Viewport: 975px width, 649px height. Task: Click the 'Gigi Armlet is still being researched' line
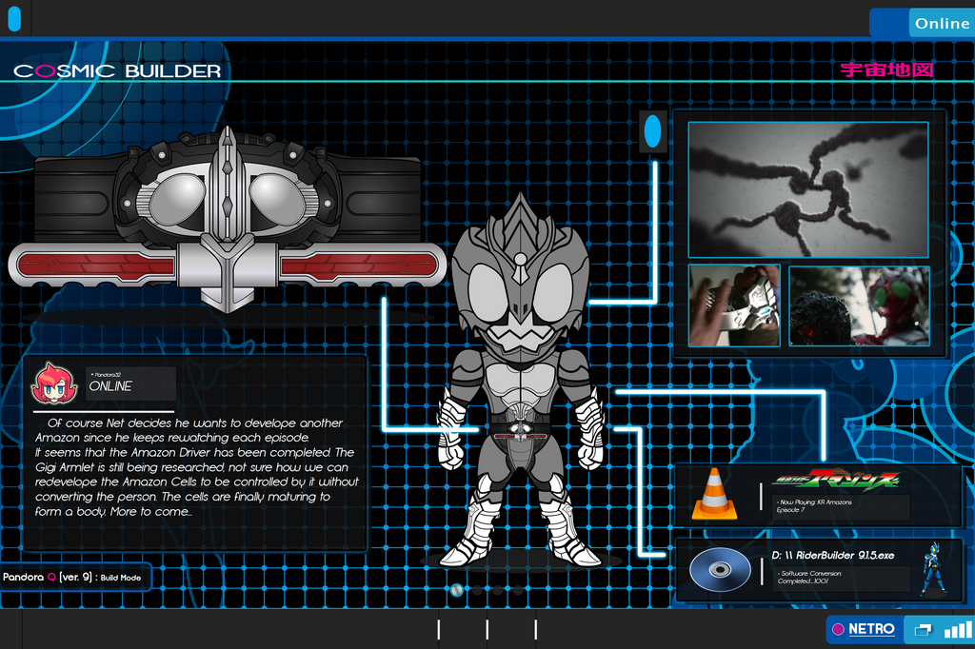click(x=192, y=467)
